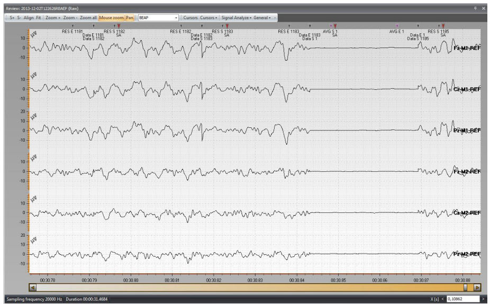Click the S+ sensitivity increase button

(x=12, y=18)
